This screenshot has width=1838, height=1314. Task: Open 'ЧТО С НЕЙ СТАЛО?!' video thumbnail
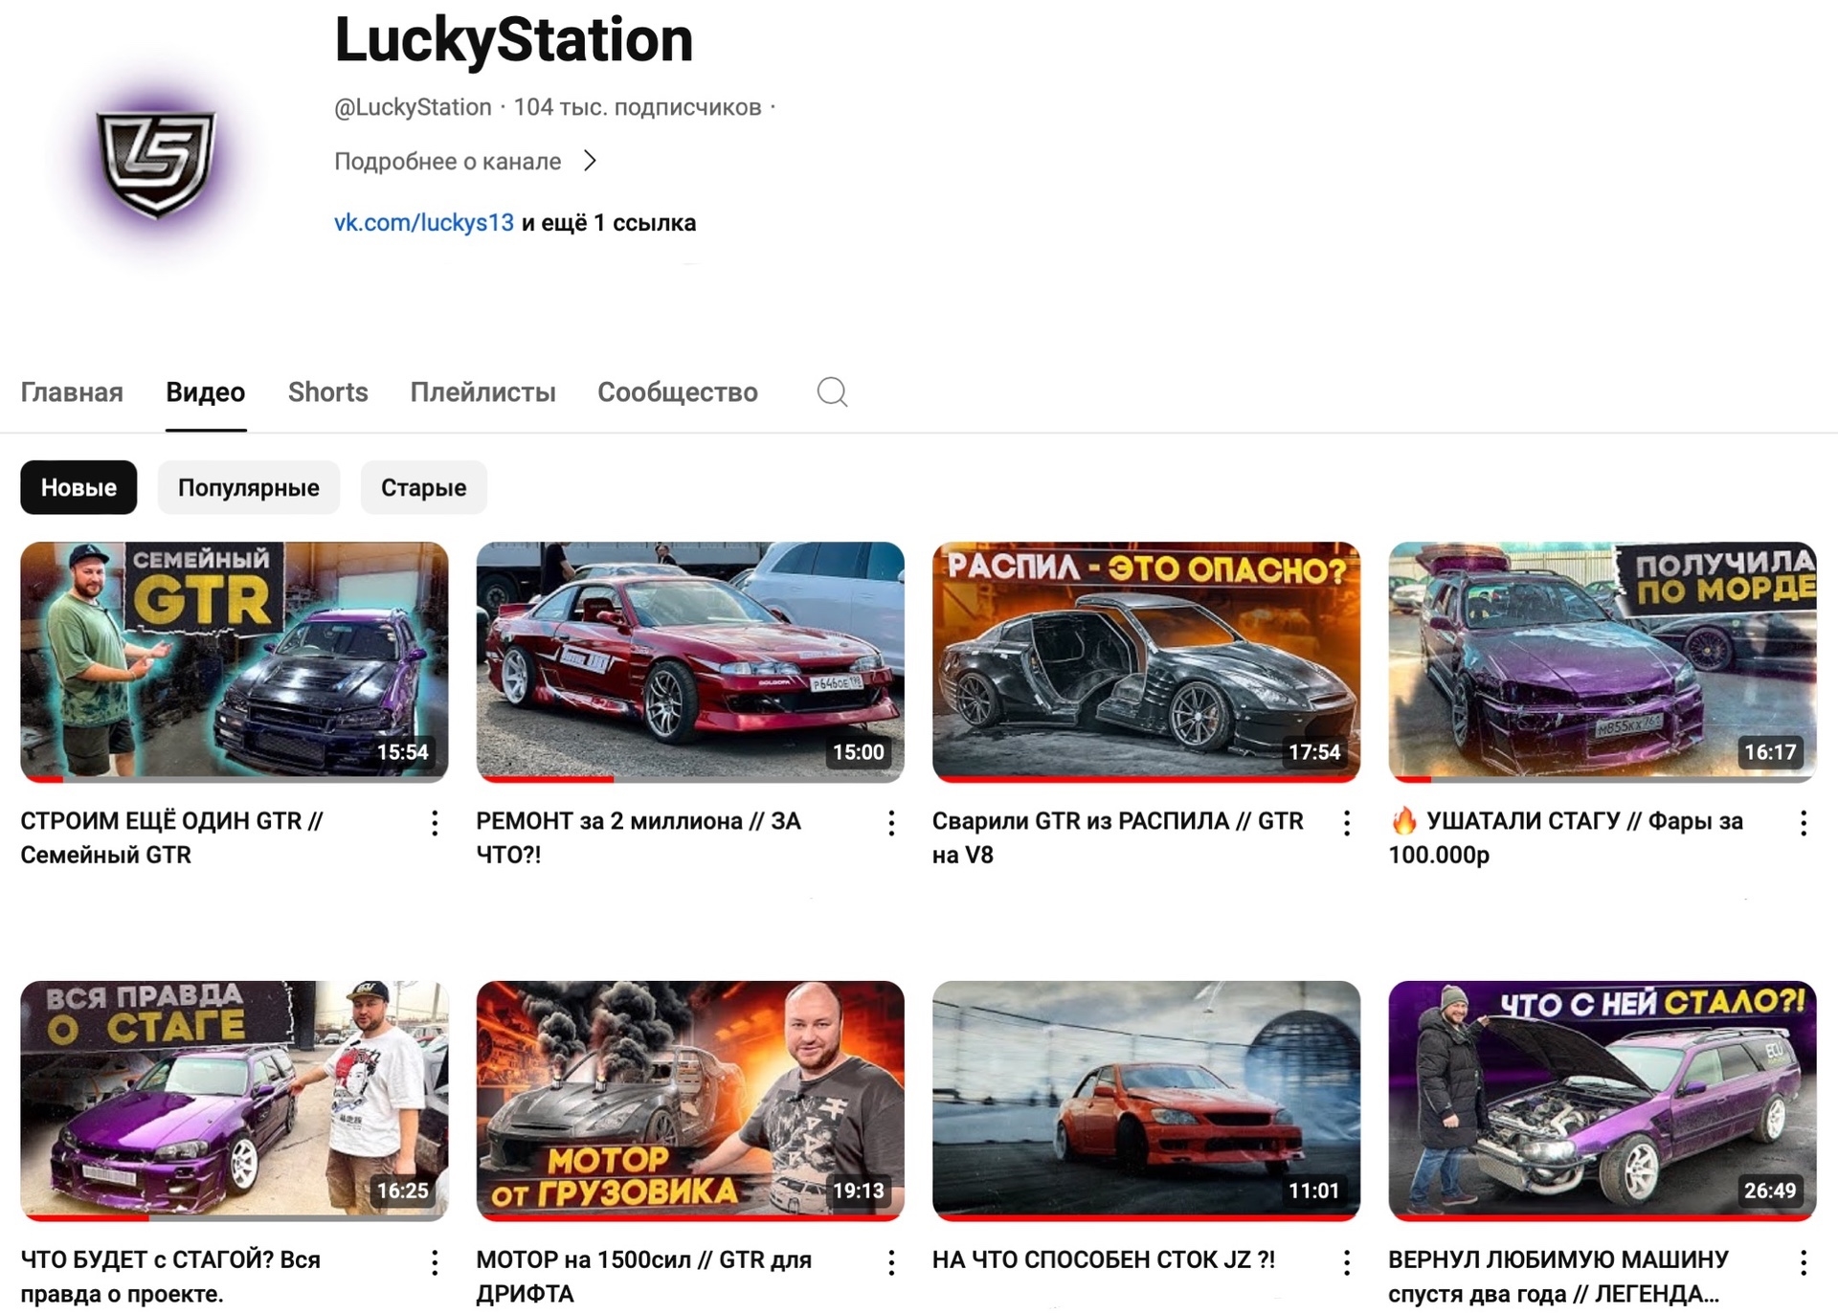point(1603,1101)
